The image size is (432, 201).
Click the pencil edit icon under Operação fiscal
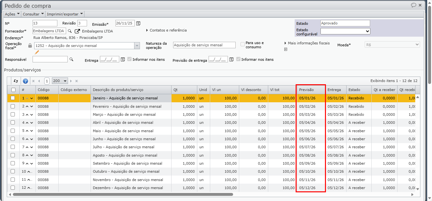[x=37, y=52]
